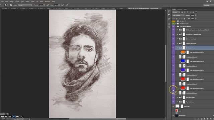Filter layers by adjustment layer icon

tap(185, 12)
